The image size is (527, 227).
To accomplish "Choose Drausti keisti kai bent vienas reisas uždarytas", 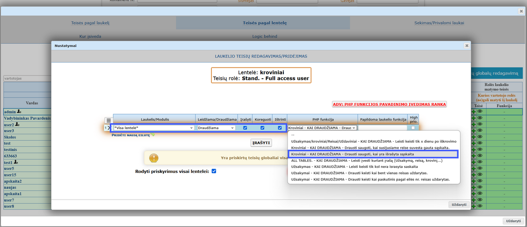I will 374,173.
